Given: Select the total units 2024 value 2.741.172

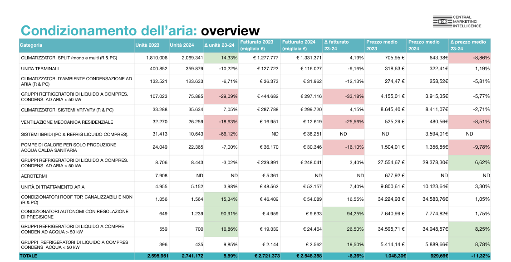Looking at the screenshot, I should (182, 256).
